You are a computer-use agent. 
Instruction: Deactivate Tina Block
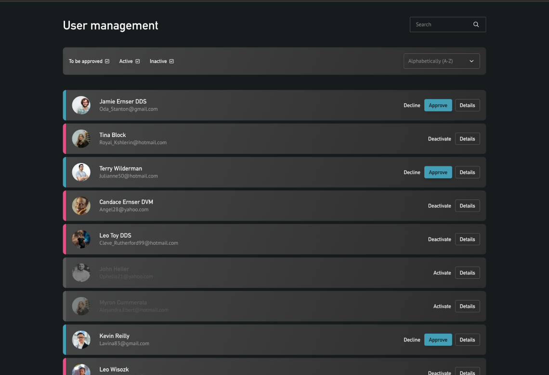pyautogui.click(x=439, y=139)
